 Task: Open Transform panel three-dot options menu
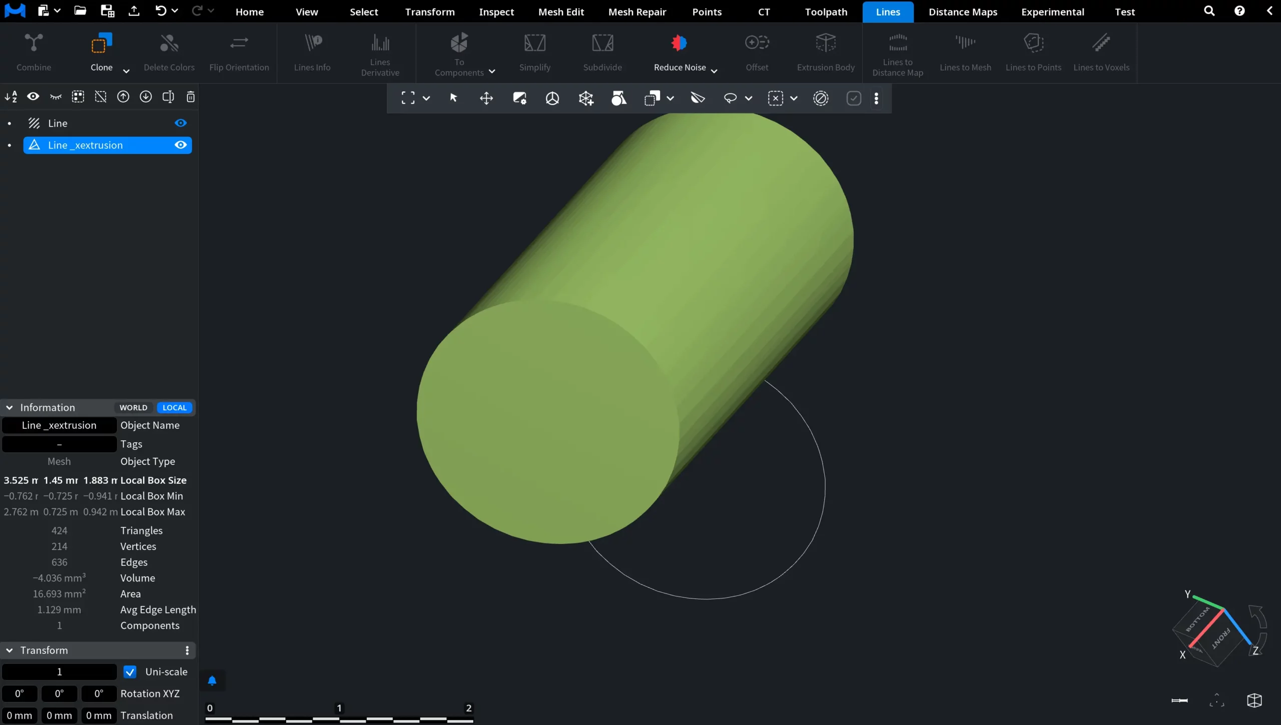187,650
